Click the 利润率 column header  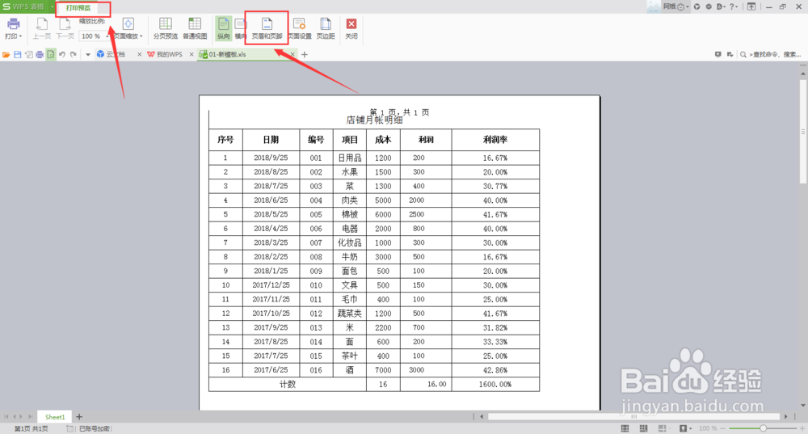click(495, 140)
